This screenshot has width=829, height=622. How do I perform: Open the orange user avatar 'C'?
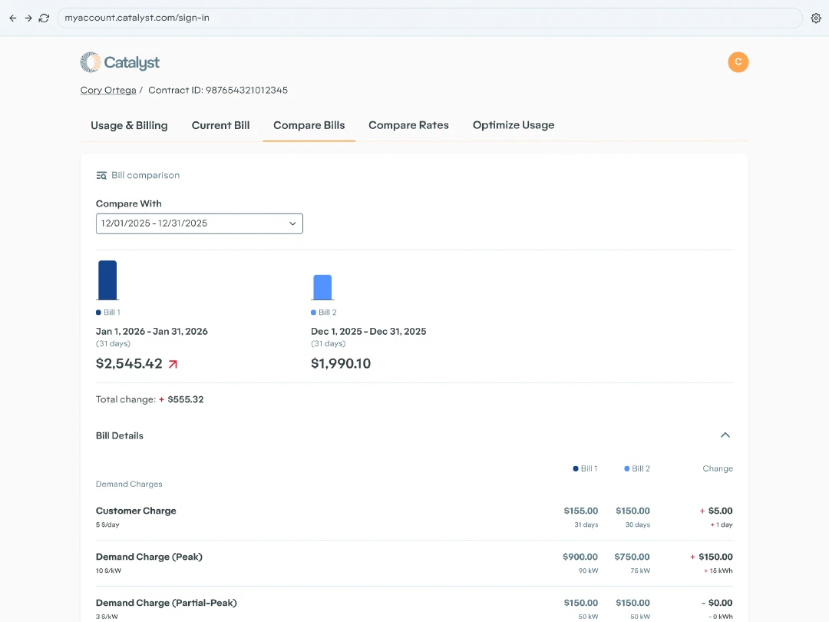[738, 62]
